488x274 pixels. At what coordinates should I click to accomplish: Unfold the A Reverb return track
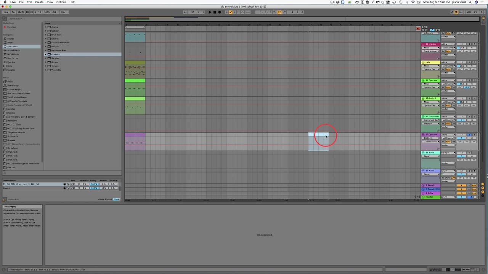pyautogui.click(x=423, y=185)
